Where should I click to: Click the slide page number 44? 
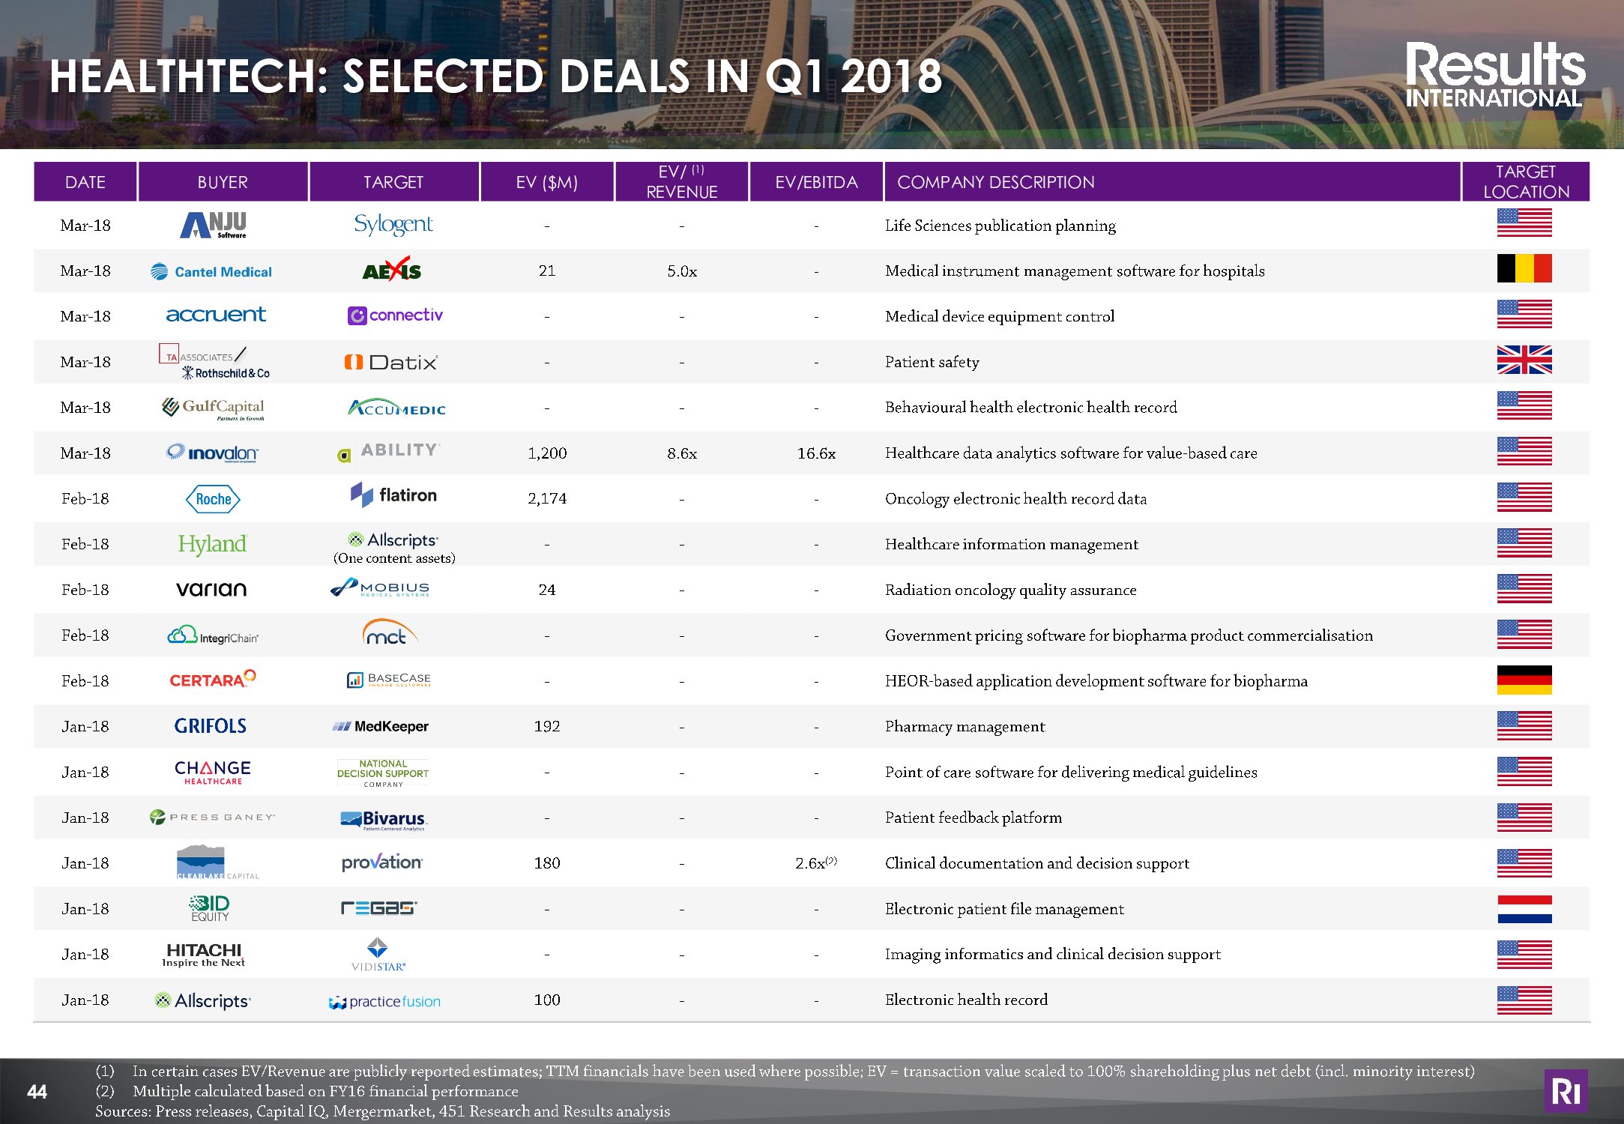(37, 1091)
